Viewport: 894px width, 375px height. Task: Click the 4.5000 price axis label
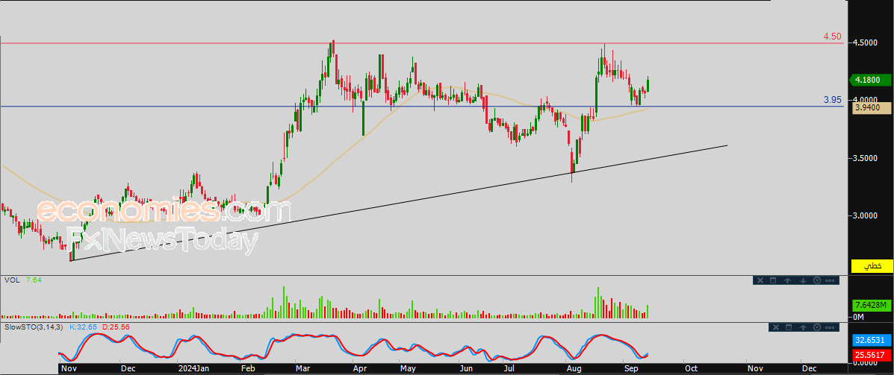[866, 42]
